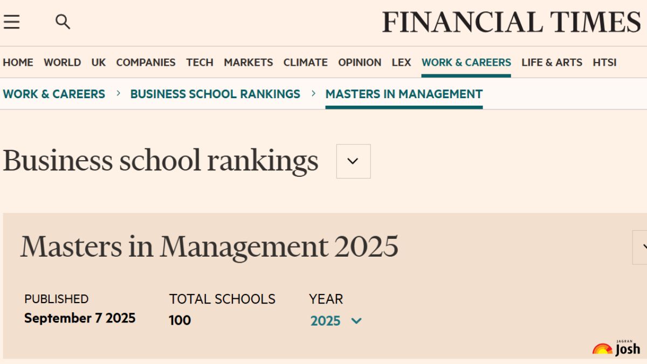The width and height of the screenshot is (647, 364).
Task: Go to the Financial Times homepage logo
Action: (512, 23)
